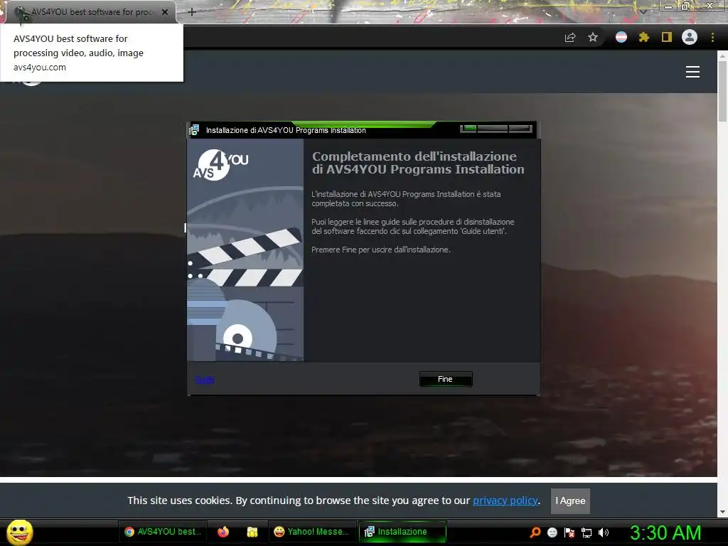Minimize the Chrome window
Screen dimensions: 728x546
pyautogui.click(x=668, y=6)
